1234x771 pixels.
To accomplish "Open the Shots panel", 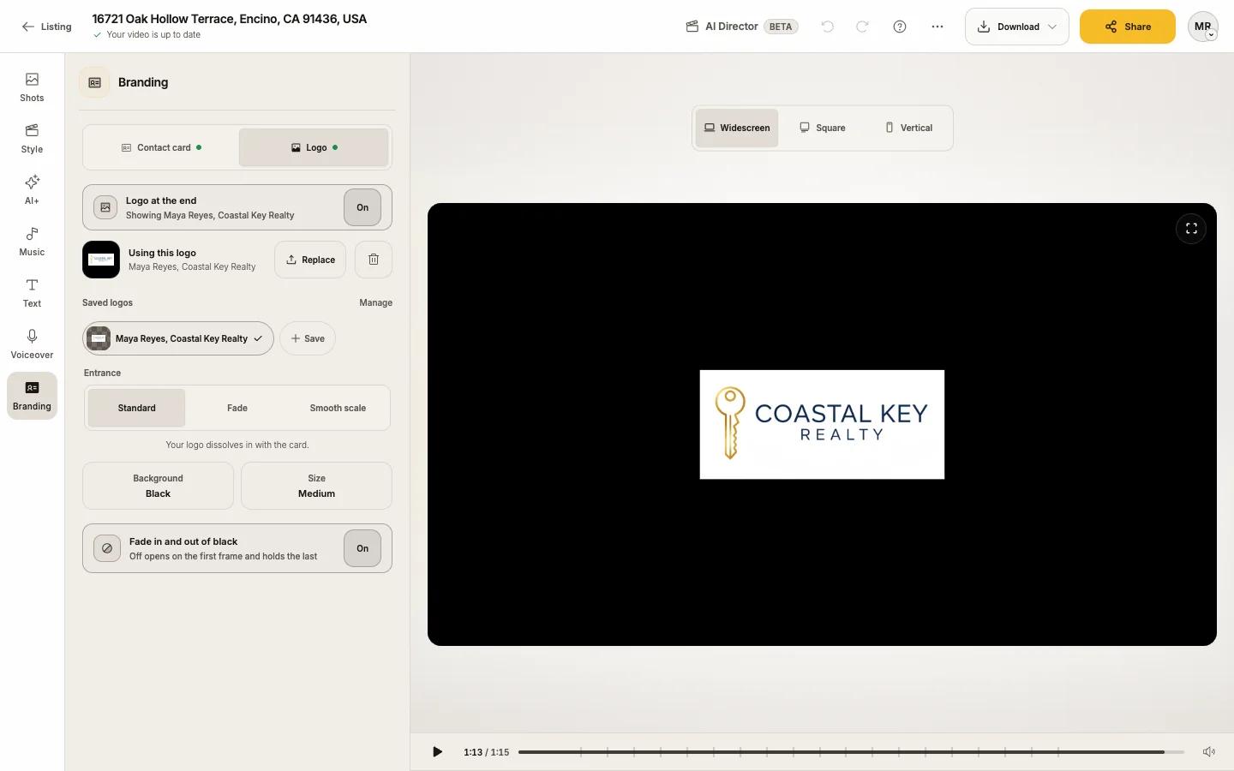I will [x=32, y=87].
